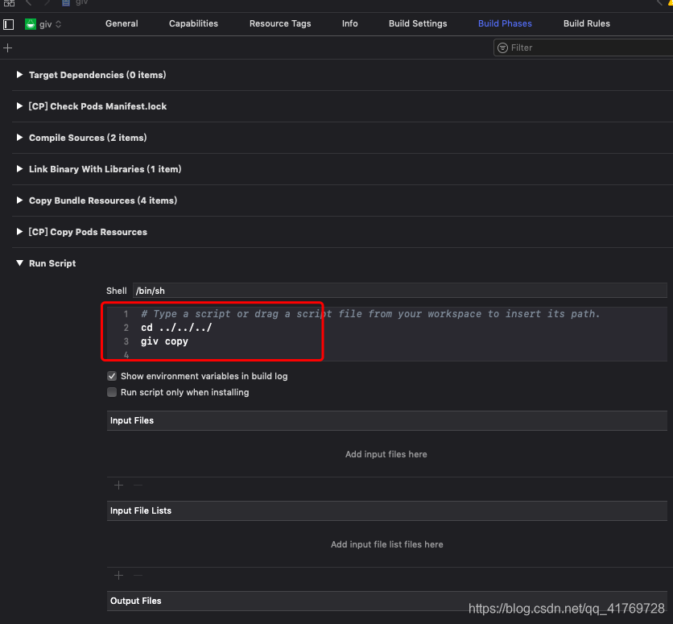This screenshot has height=624, width=673.
Task: Add a new build phase with the plus icon
Action: point(8,48)
